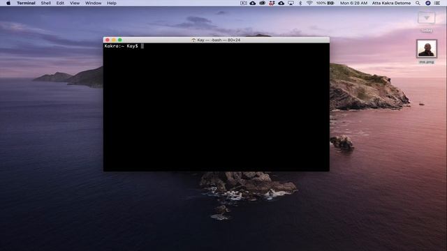Open the Notification Center icon
The width and height of the screenshot is (447, 251).
(437, 3)
